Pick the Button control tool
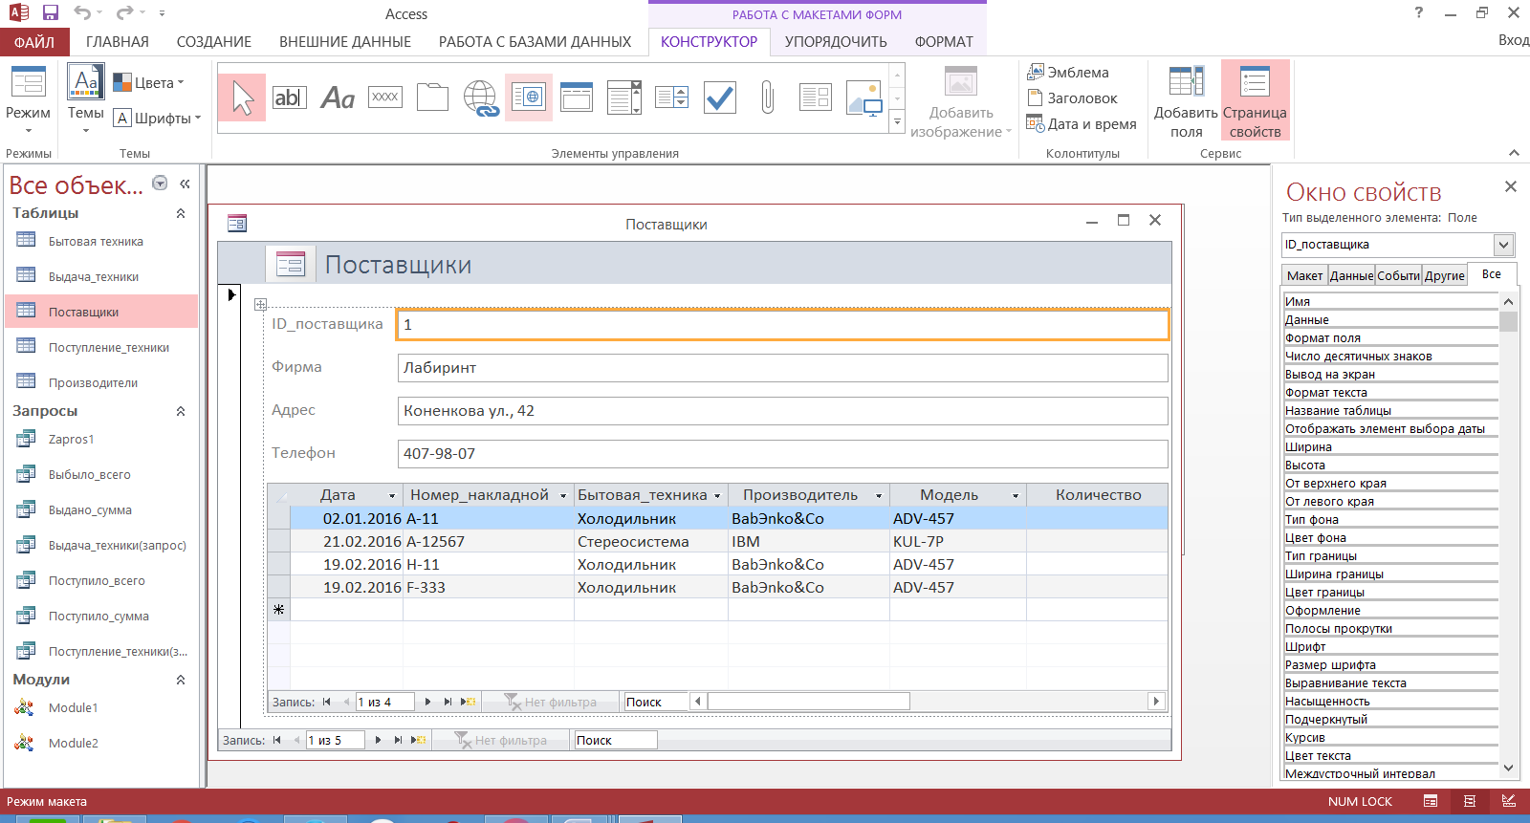Image resolution: width=1530 pixels, height=823 pixels. (x=385, y=97)
